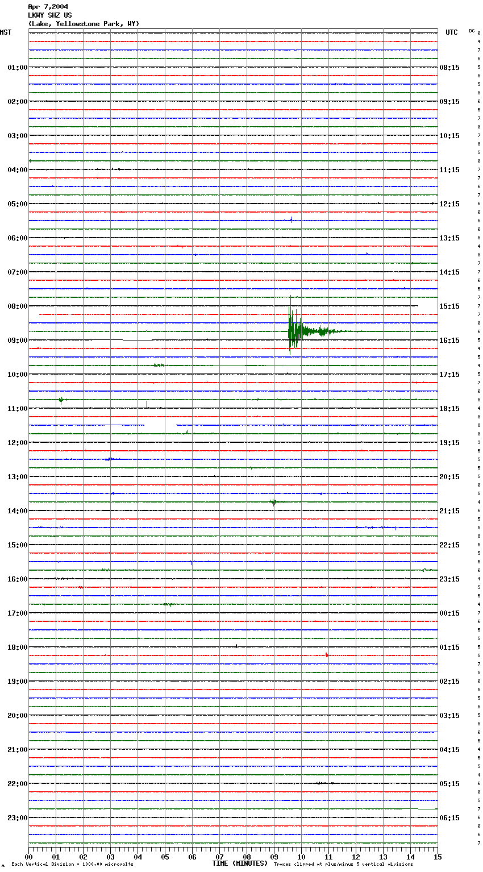The image size is (483, 872).
Task: Select the '23:00' MST time label
Action: point(18,818)
